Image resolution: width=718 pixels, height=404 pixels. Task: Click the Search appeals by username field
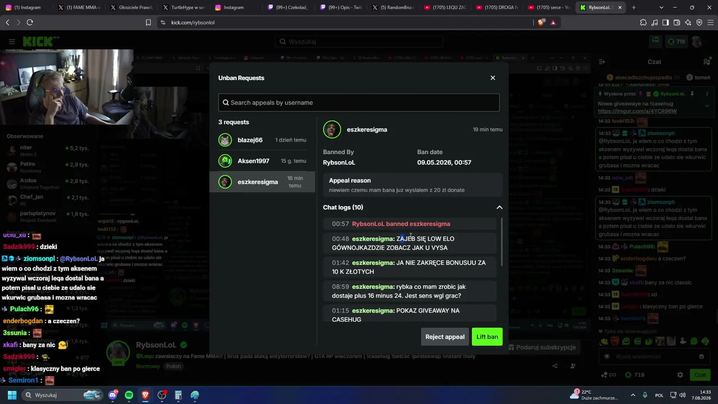tap(358, 103)
